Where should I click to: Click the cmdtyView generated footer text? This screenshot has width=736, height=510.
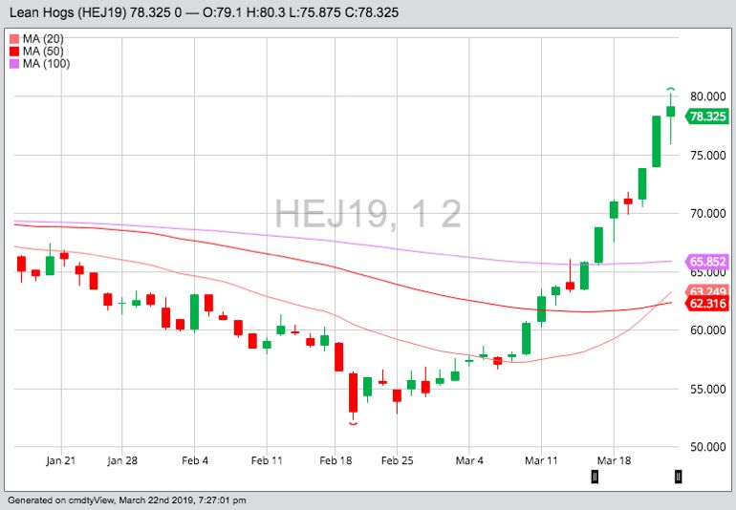click(x=126, y=500)
